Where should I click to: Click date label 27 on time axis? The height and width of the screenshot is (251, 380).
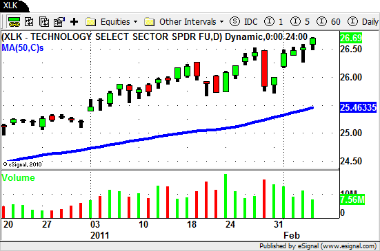47,224
